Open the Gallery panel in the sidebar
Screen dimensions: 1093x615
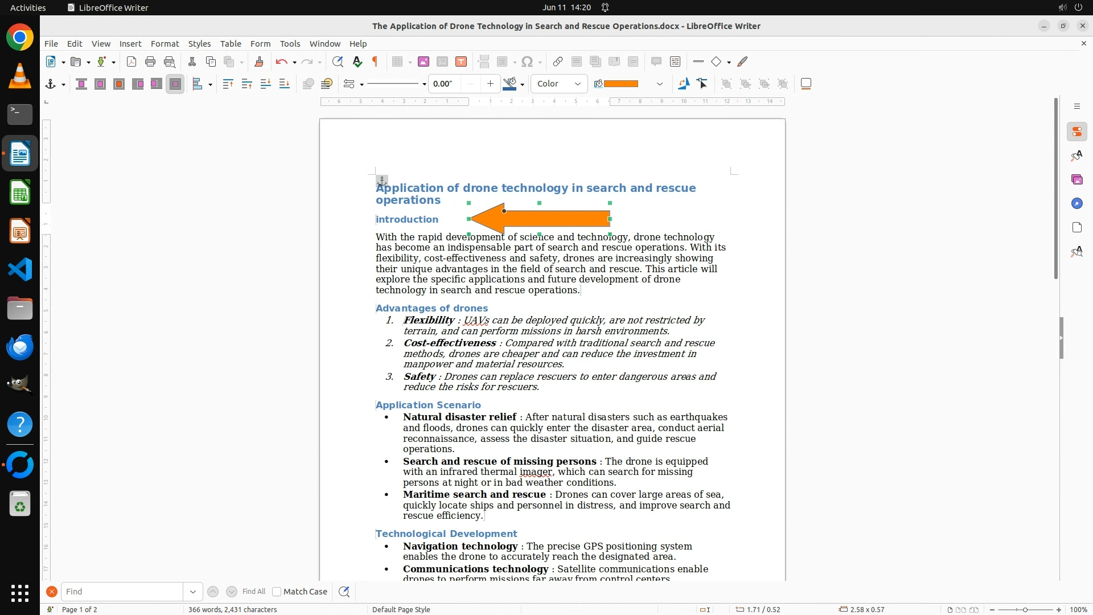pos(1076,180)
